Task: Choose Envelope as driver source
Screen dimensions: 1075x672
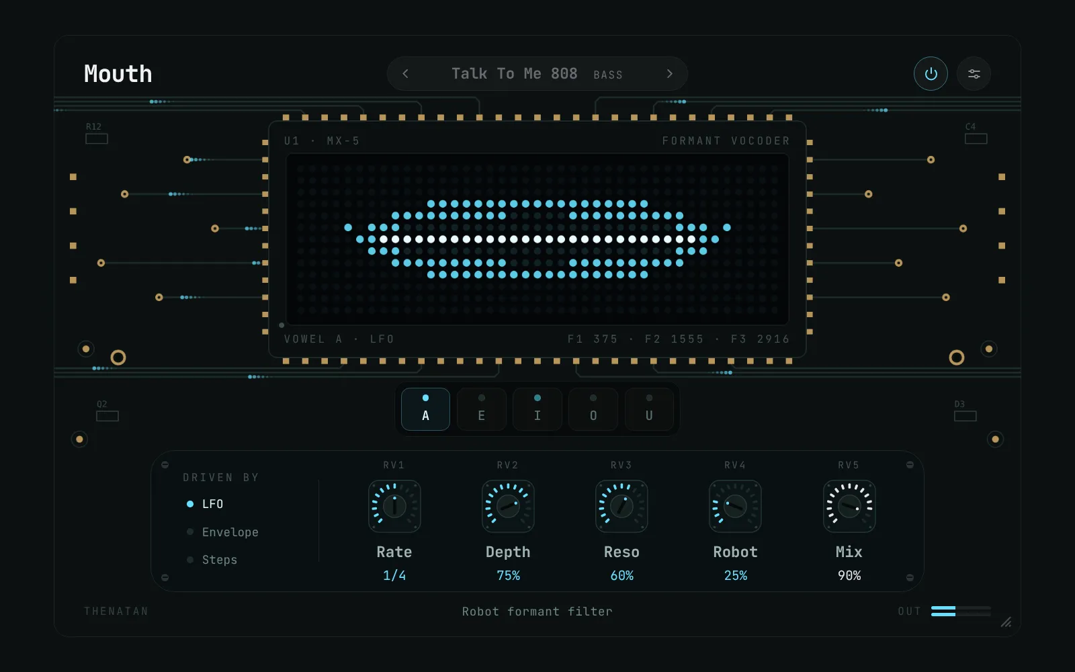Action: click(222, 532)
